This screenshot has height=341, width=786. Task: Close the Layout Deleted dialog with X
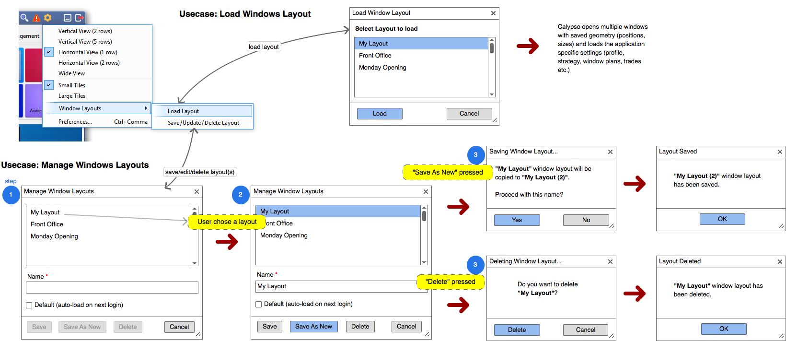coord(780,261)
